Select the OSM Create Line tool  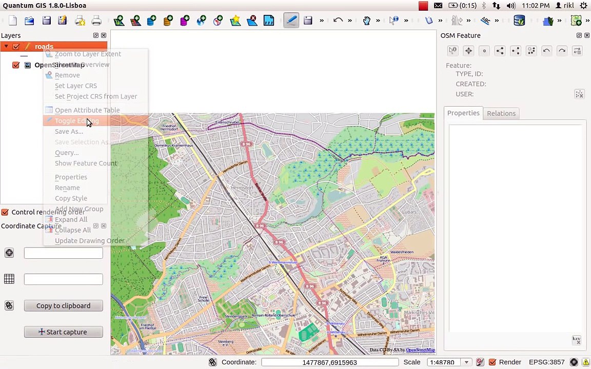point(500,50)
